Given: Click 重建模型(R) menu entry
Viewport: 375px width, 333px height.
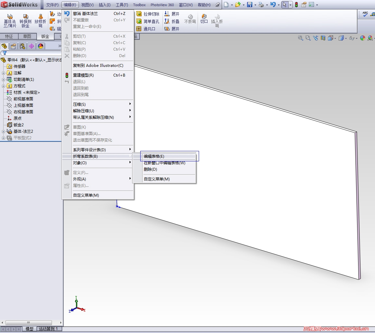Looking at the screenshot, I should pos(98,75).
